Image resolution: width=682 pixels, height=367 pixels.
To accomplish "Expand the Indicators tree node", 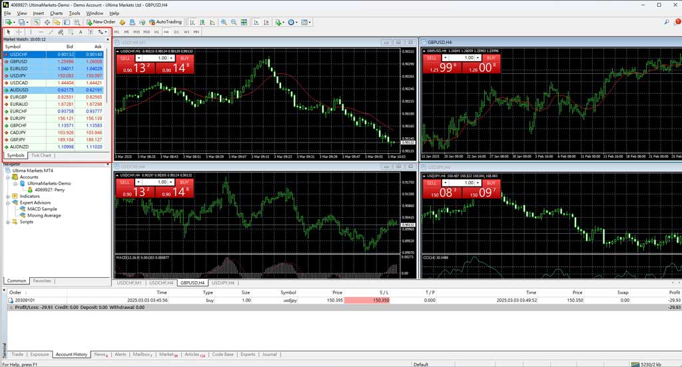I will [x=7, y=196].
